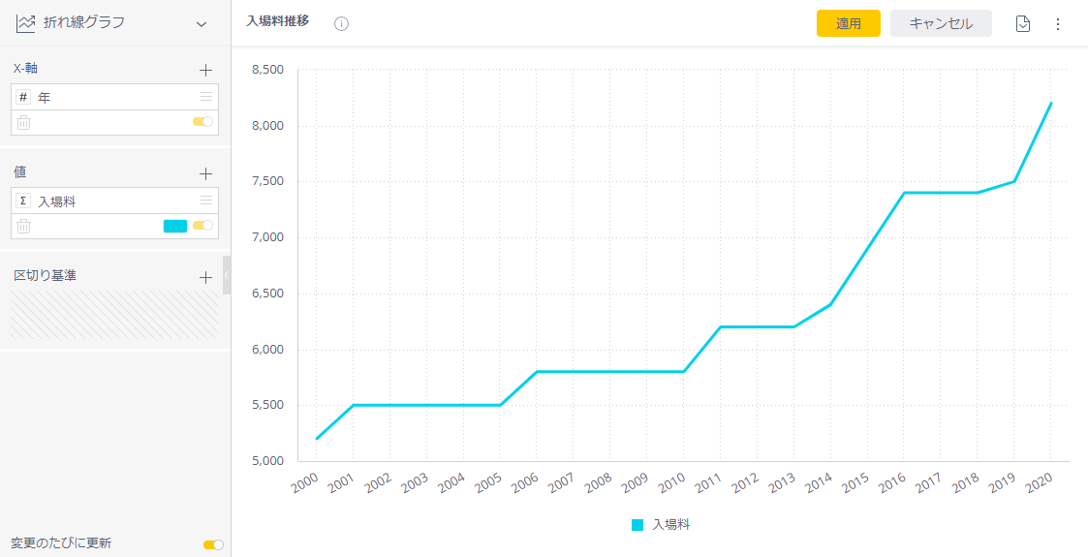The width and height of the screenshot is (1088, 557).
Task: Open the 入場料 series color swatch
Action: (x=175, y=226)
